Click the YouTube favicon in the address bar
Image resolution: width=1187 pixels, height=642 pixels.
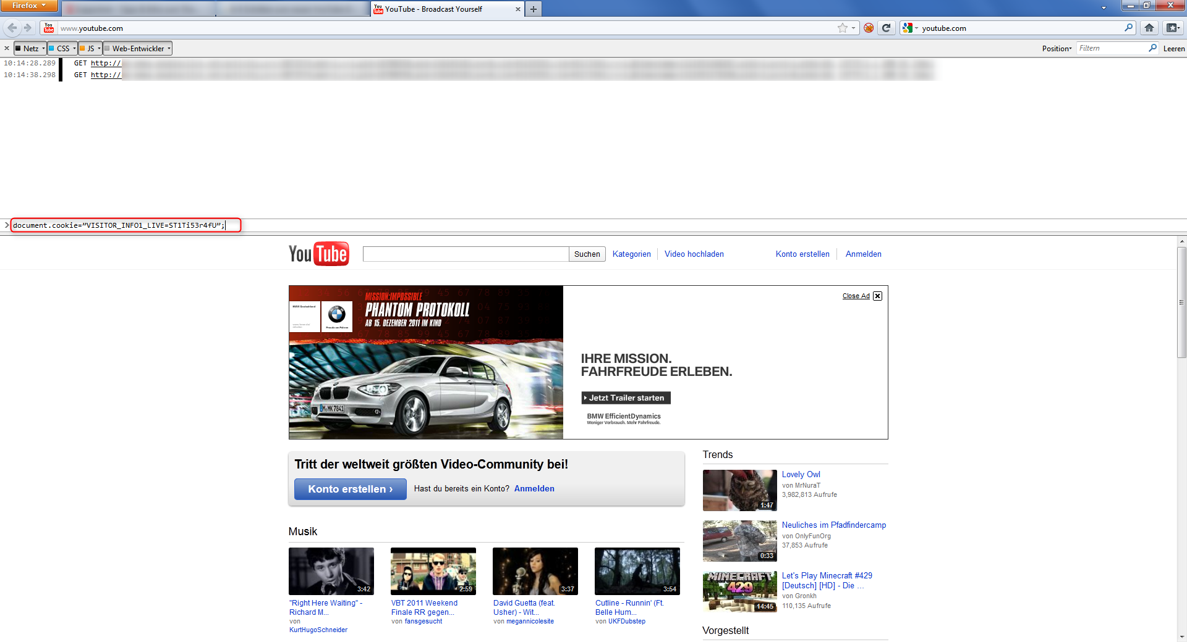pyautogui.click(x=49, y=28)
